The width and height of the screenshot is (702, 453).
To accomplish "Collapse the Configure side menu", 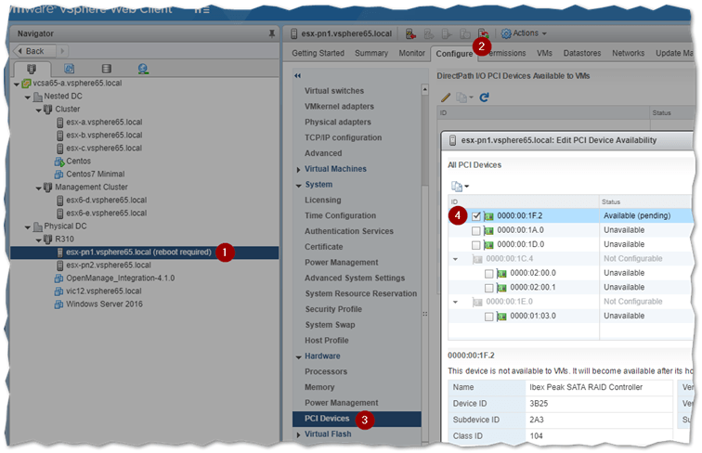I will coord(298,75).
